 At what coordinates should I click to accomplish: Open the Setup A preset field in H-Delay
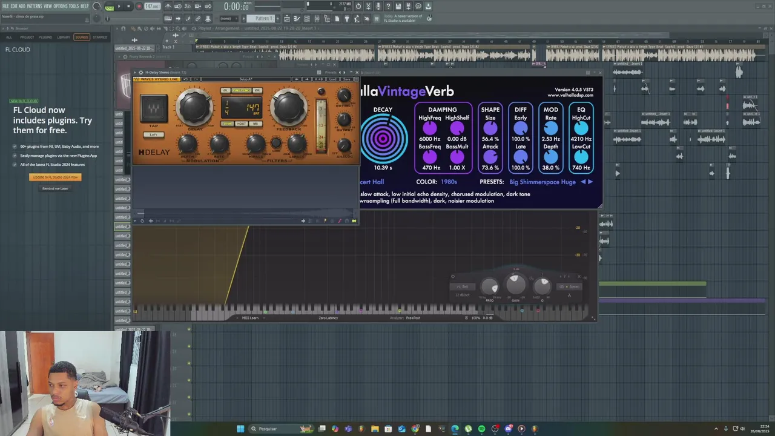[245, 79]
